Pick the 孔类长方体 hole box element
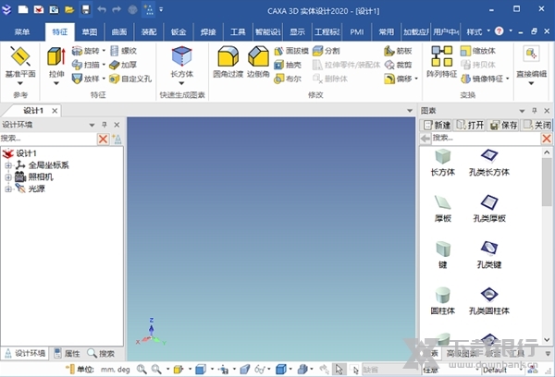This screenshot has height=377, width=555. tap(489, 163)
